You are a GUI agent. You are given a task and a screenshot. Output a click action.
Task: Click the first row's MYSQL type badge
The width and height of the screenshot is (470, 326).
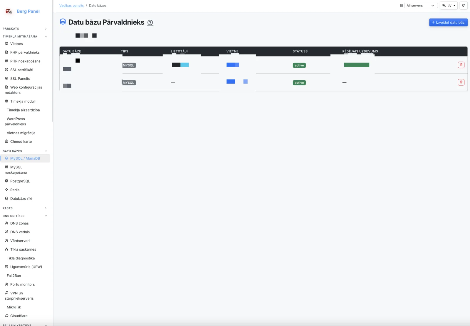click(x=129, y=65)
